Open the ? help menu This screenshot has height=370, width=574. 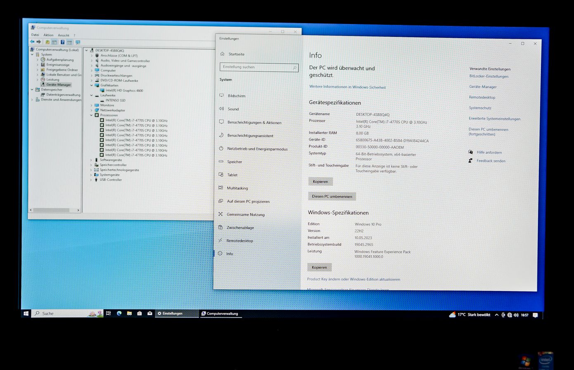click(x=74, y=35)
